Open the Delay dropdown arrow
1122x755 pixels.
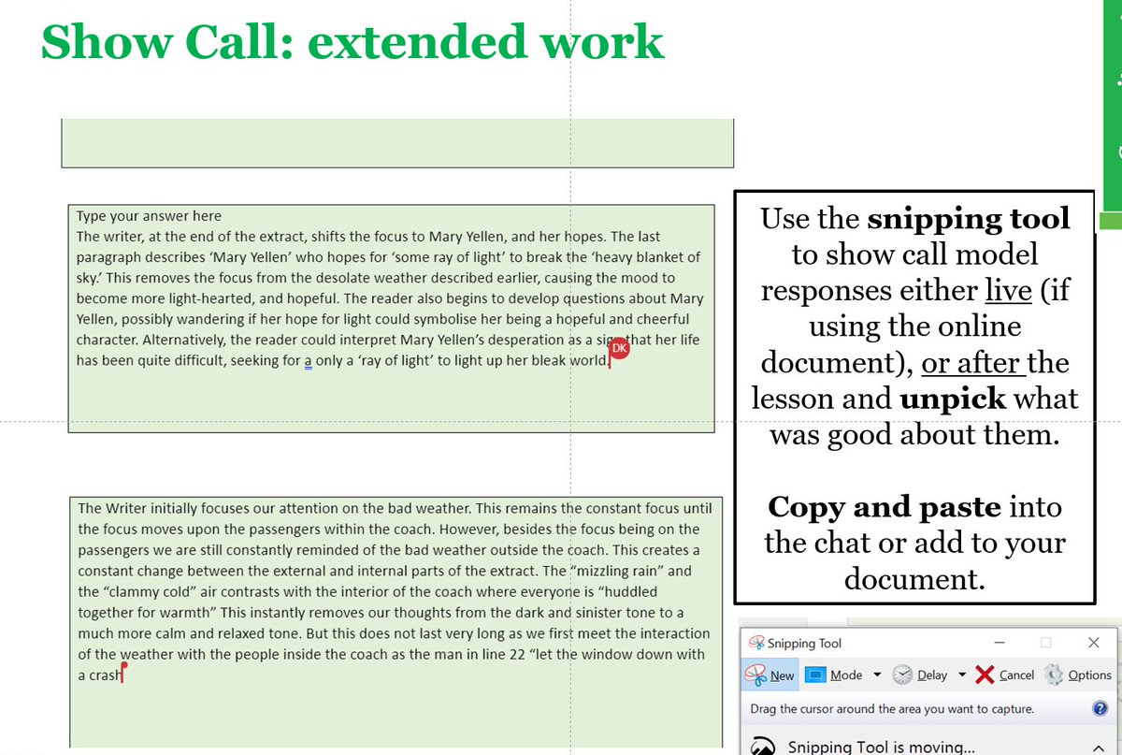[962, 675]
